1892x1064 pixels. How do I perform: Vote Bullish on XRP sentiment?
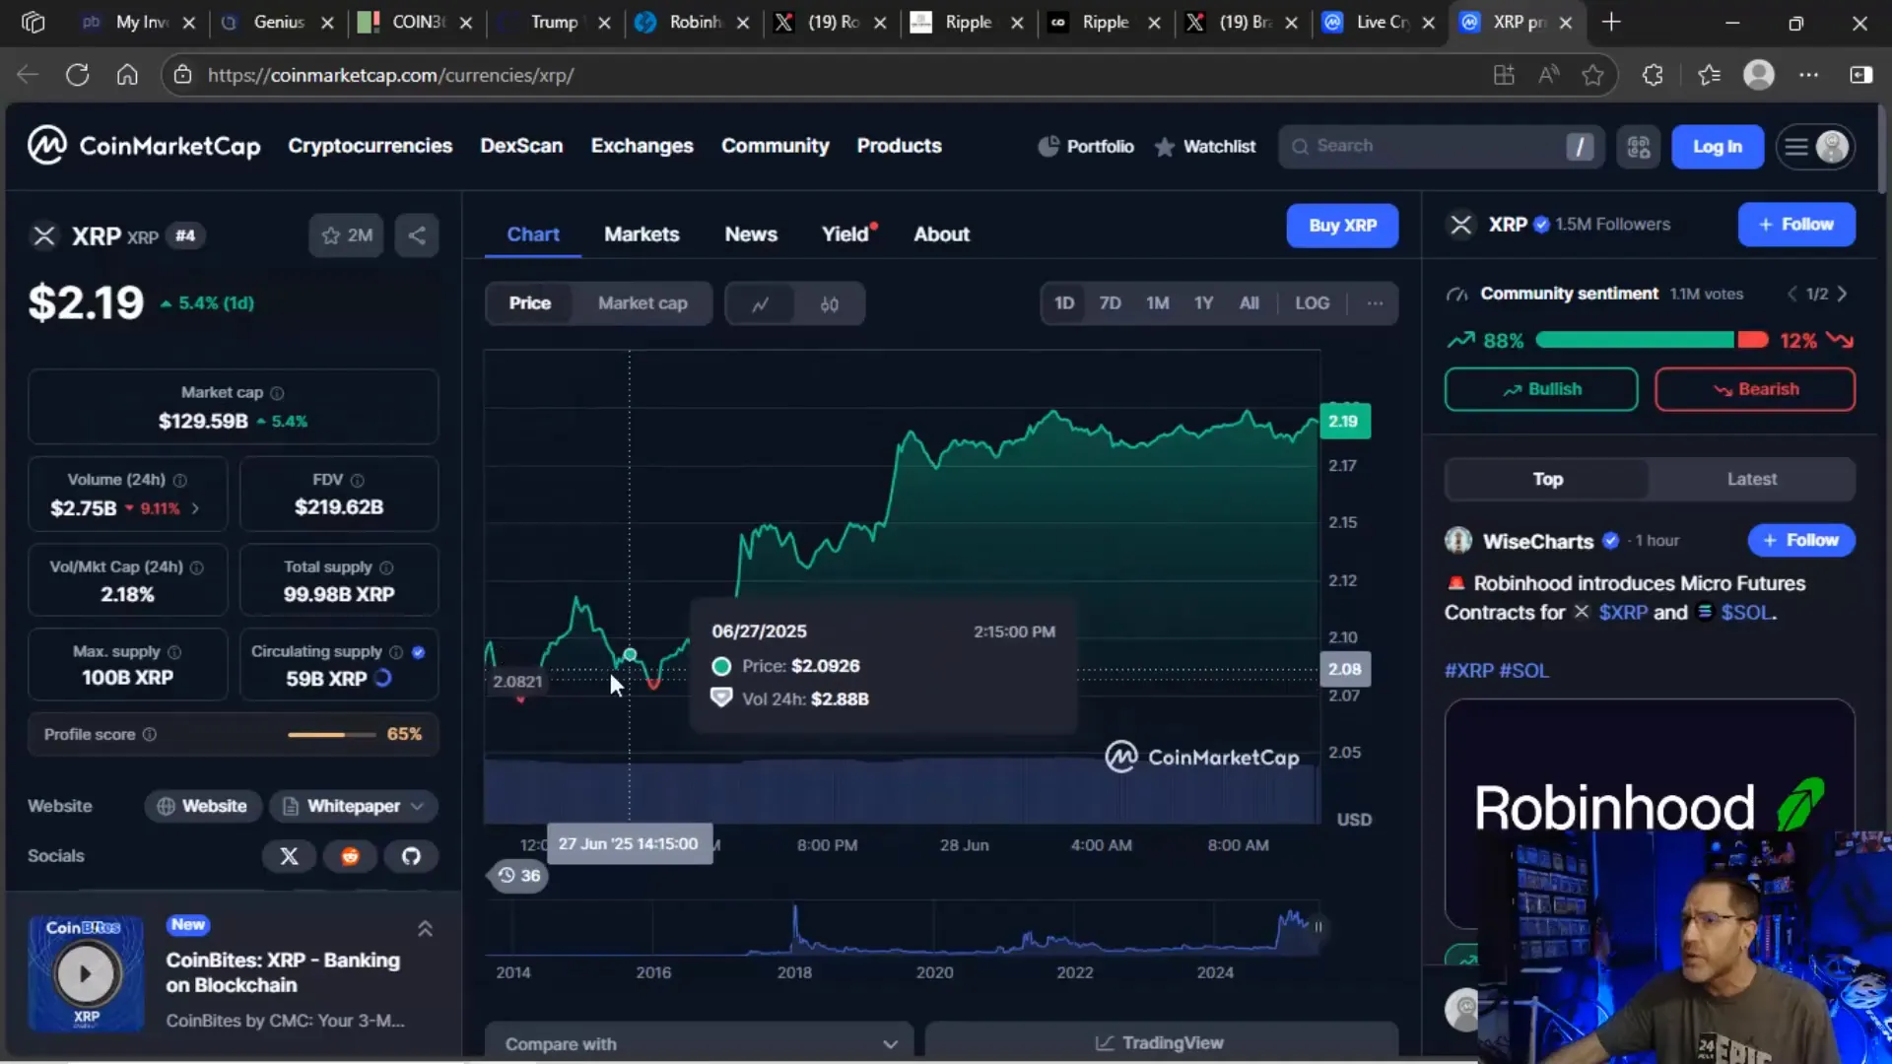point(1541,390)
